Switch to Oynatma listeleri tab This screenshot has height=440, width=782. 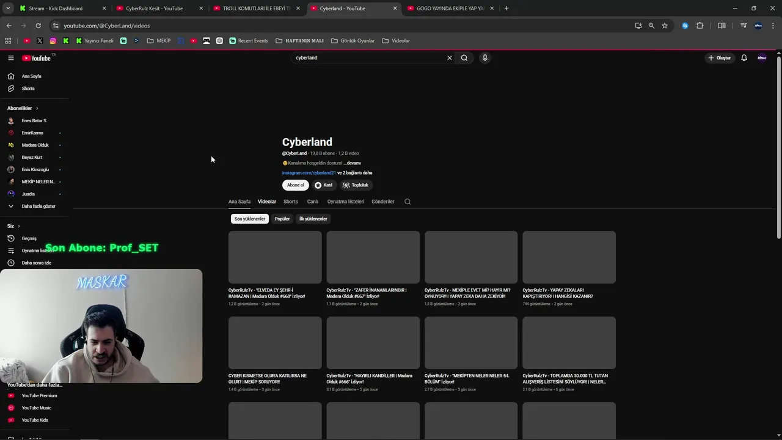(346, 202)
